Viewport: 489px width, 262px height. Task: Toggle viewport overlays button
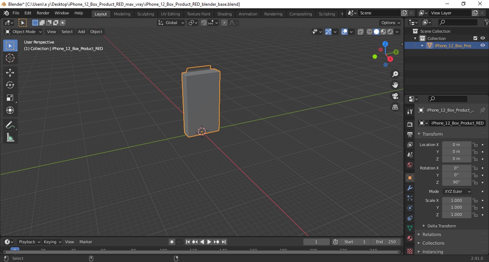pyautogui.click(x=344, y=32)
